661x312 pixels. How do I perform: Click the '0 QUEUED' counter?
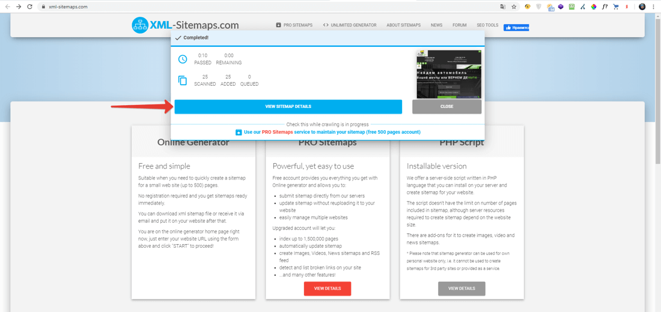249,80
